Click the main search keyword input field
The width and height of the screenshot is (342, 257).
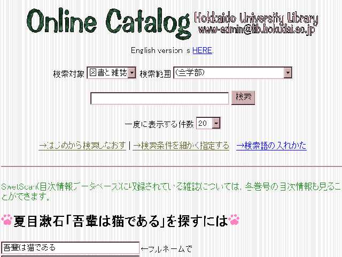click(159, 99)
